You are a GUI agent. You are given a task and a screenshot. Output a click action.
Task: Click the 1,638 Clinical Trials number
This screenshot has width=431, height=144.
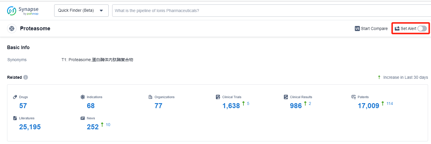click(231, 106)
